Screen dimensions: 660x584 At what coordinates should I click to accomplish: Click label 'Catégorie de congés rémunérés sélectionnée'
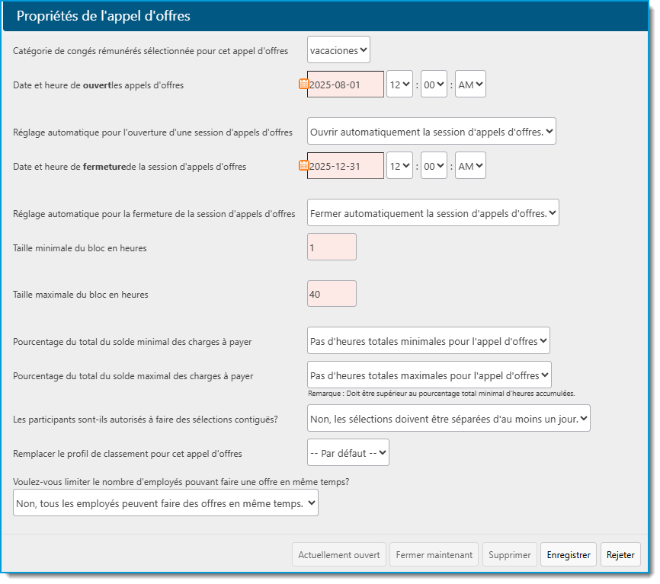tap(151, 51)
